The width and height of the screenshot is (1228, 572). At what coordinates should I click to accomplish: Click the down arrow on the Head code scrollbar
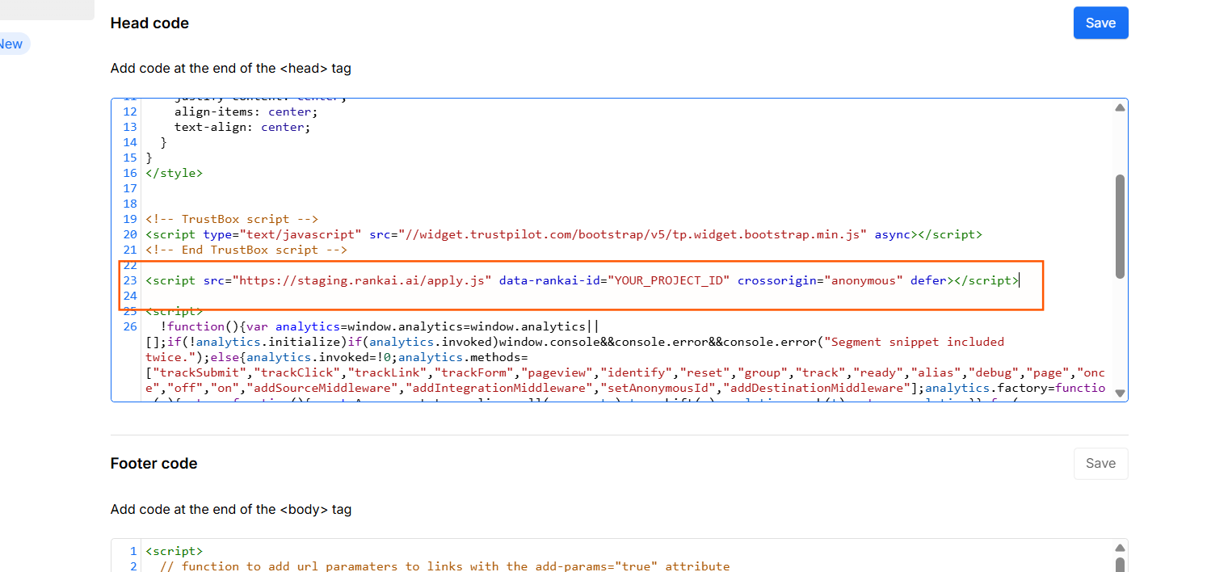(x=1121, y=393)
